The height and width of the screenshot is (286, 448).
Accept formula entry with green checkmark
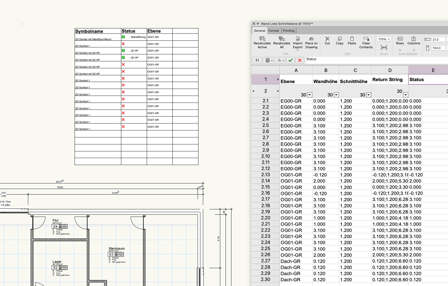pos(291,60)
